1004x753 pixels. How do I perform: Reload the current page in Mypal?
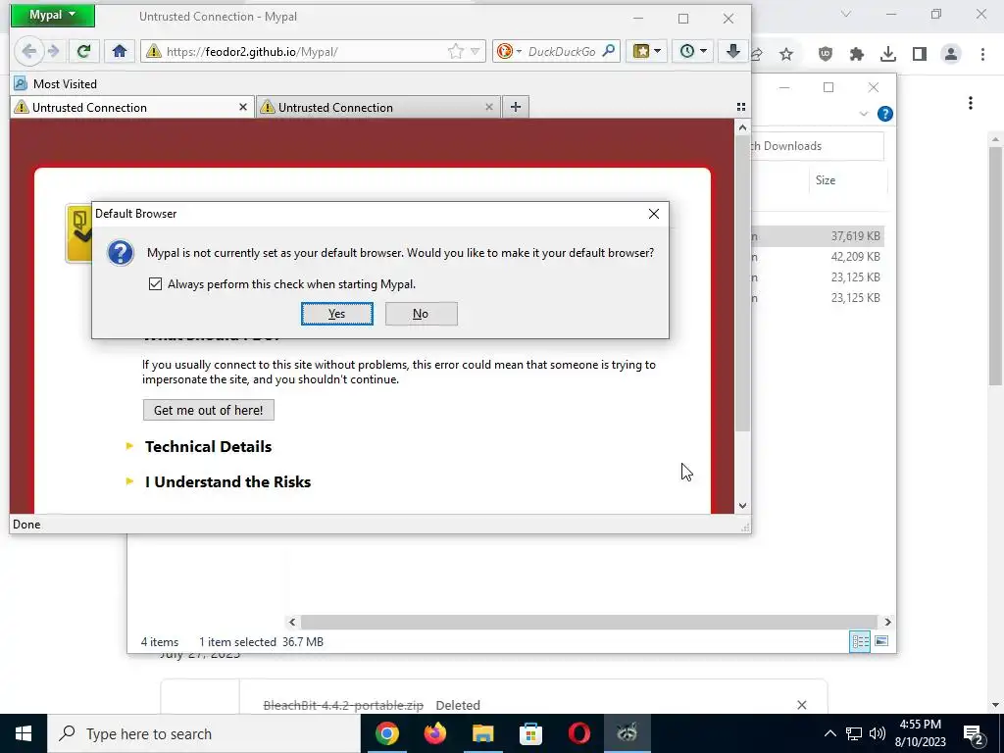pos(84,51)
